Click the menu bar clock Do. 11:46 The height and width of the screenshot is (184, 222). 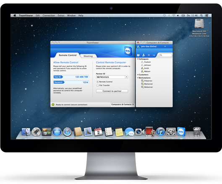click(192, 16)
